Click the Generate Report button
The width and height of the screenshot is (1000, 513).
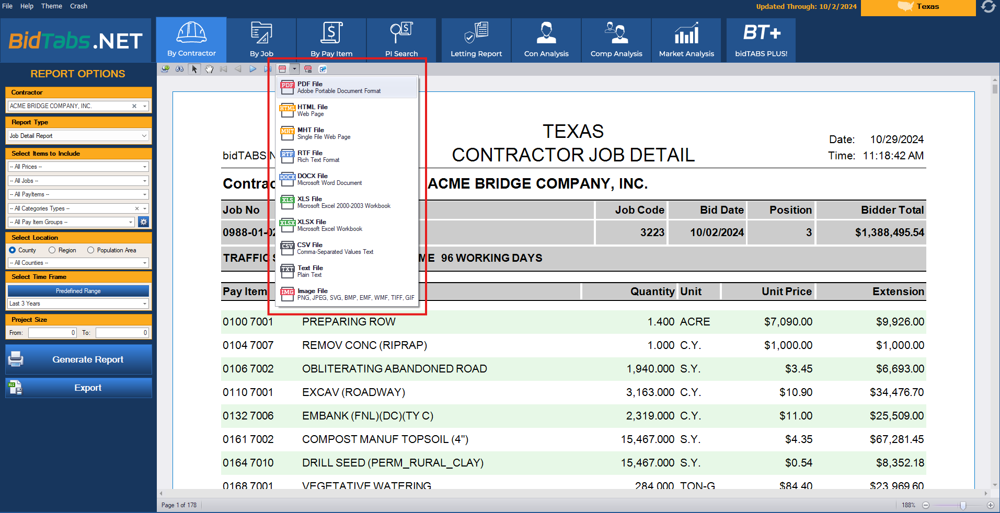(78, 359)
